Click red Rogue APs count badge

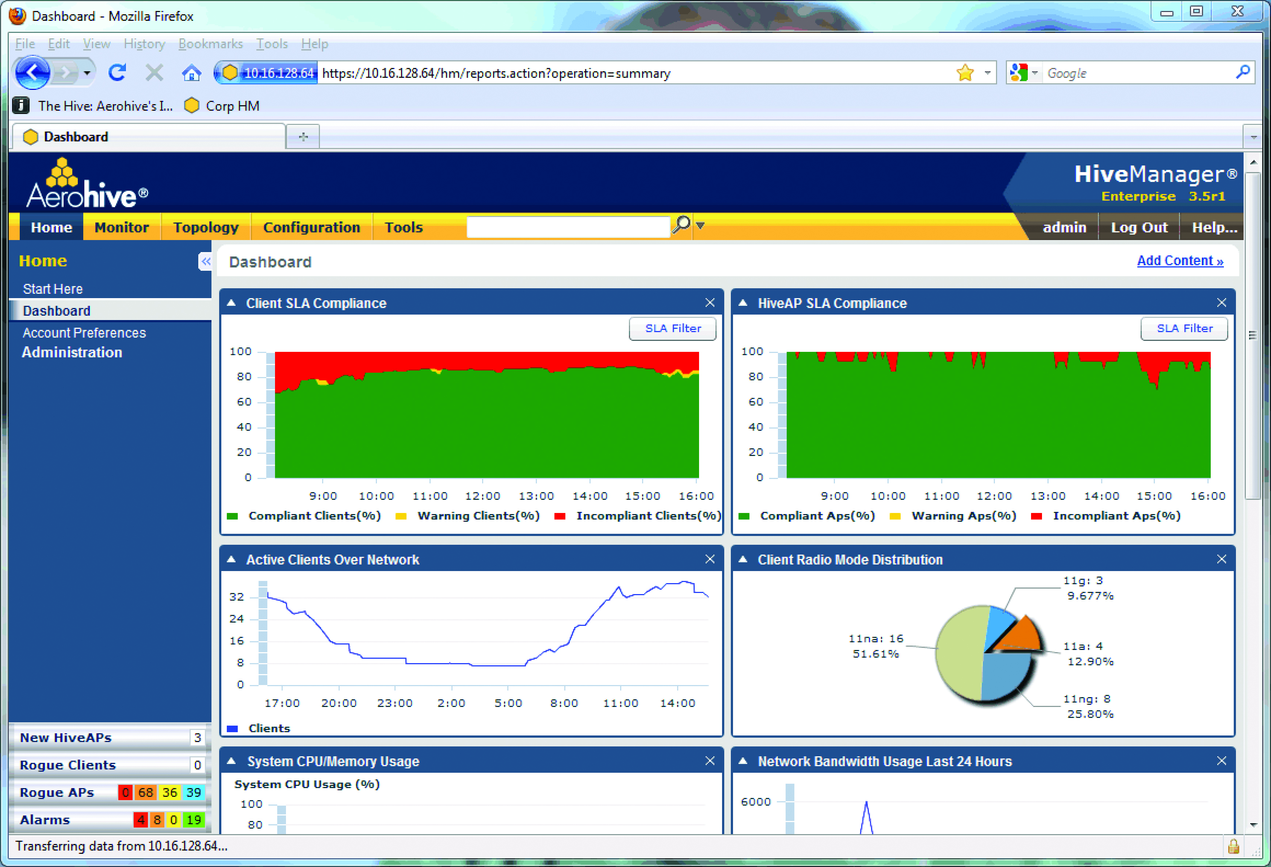[x=125, y=792]
